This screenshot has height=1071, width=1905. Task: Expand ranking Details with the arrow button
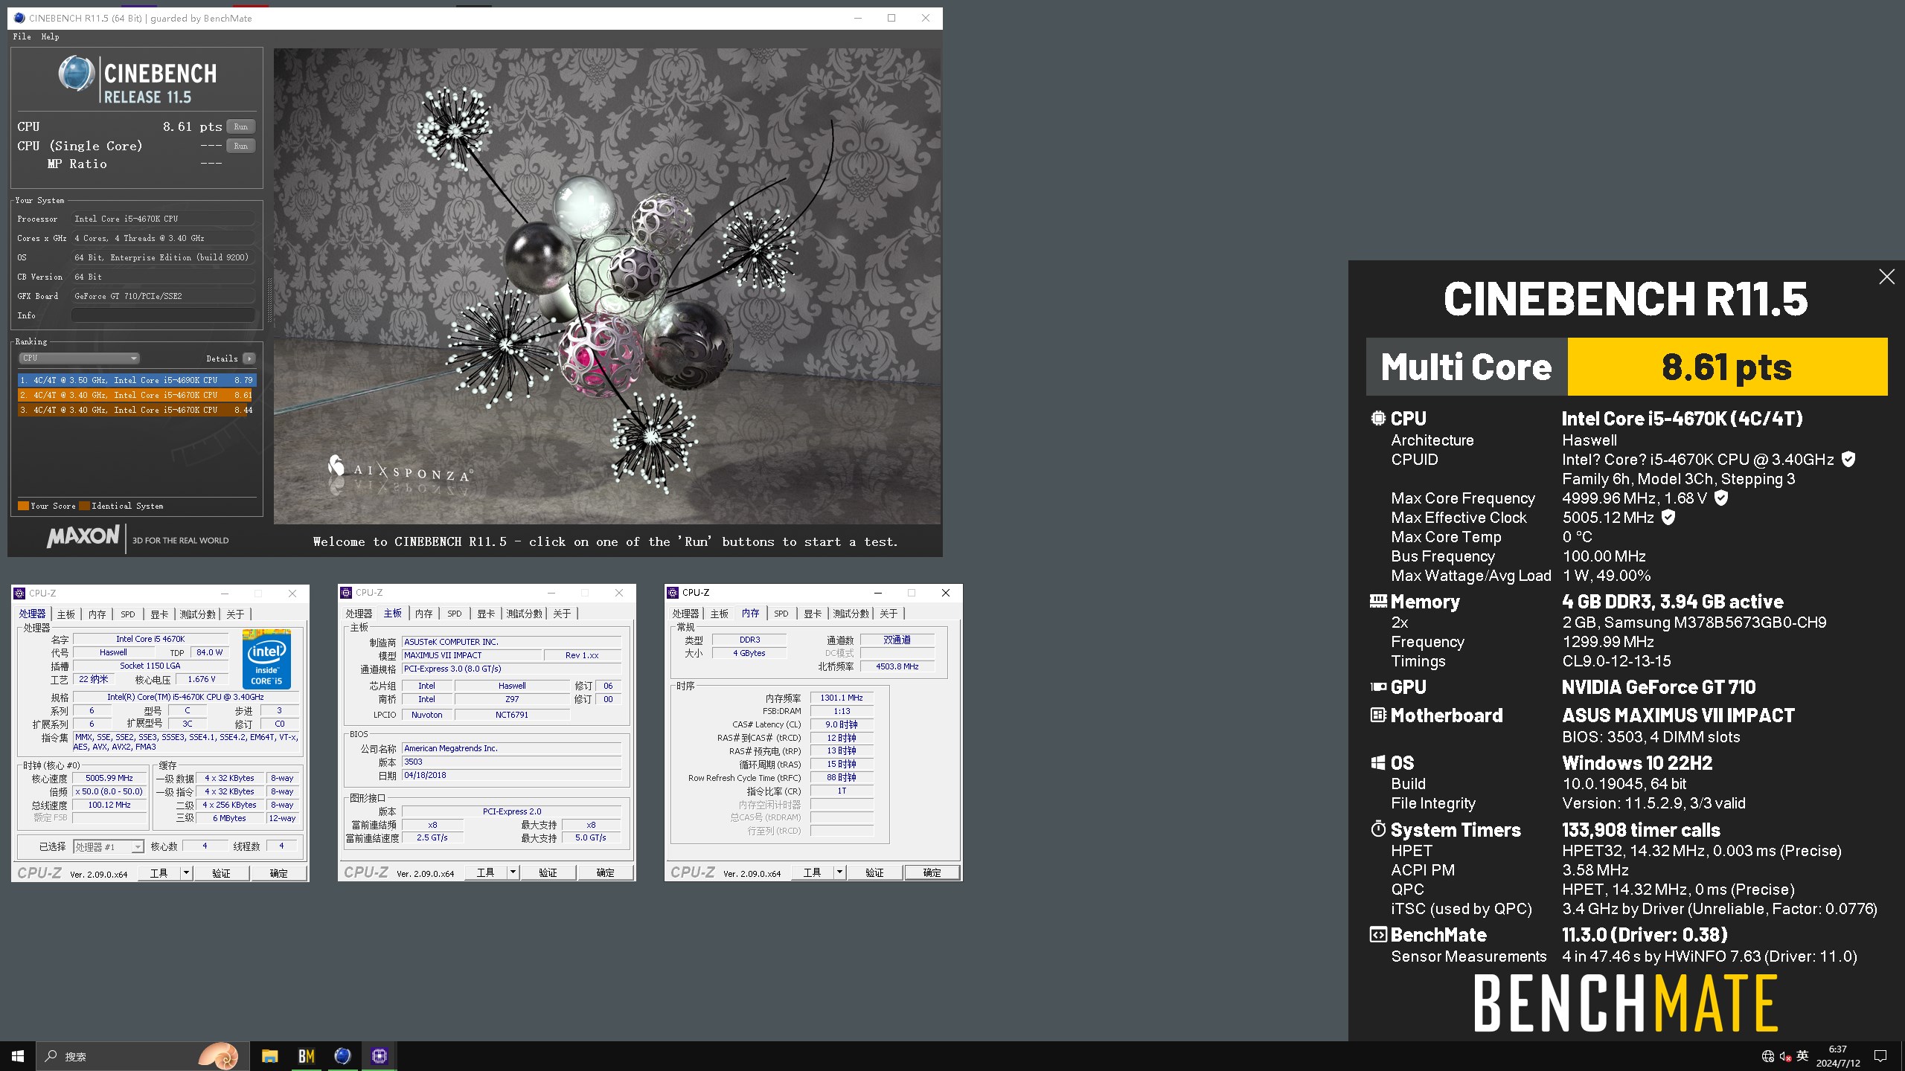click(x=249, y=358)
